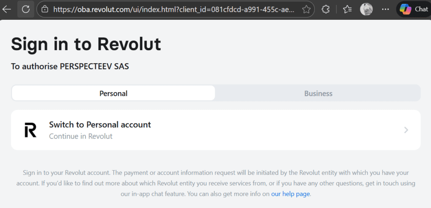Focus the oba.revolut.com address bar

(x=177, y=9)
